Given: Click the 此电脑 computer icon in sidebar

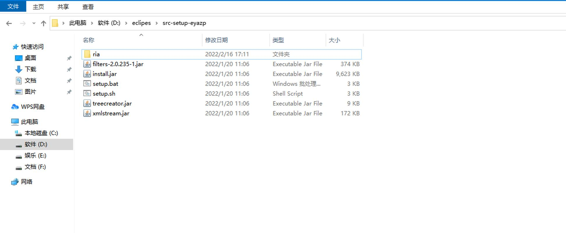Looking at the screenshot, I should click(x=15, y=122).
